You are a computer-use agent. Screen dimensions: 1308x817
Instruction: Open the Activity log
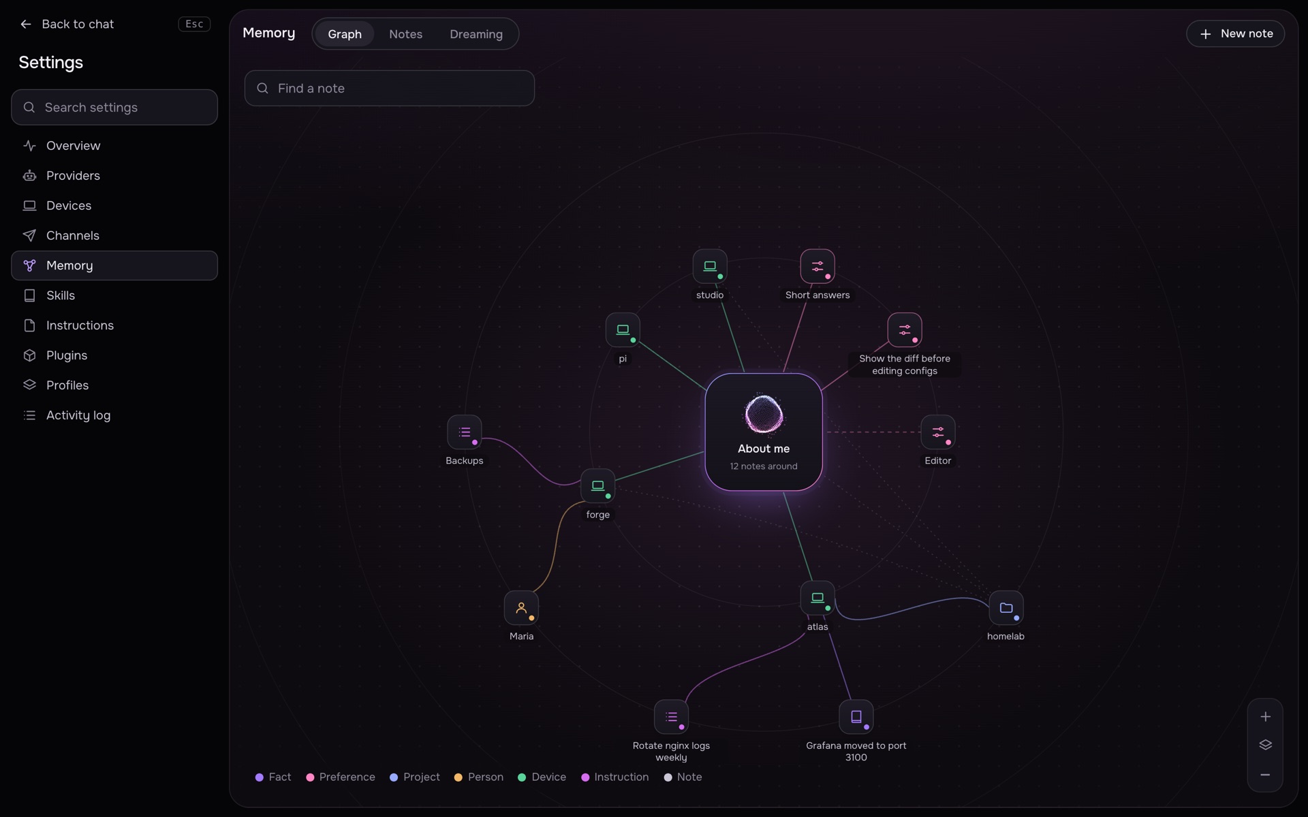click(x=114, y=415)
